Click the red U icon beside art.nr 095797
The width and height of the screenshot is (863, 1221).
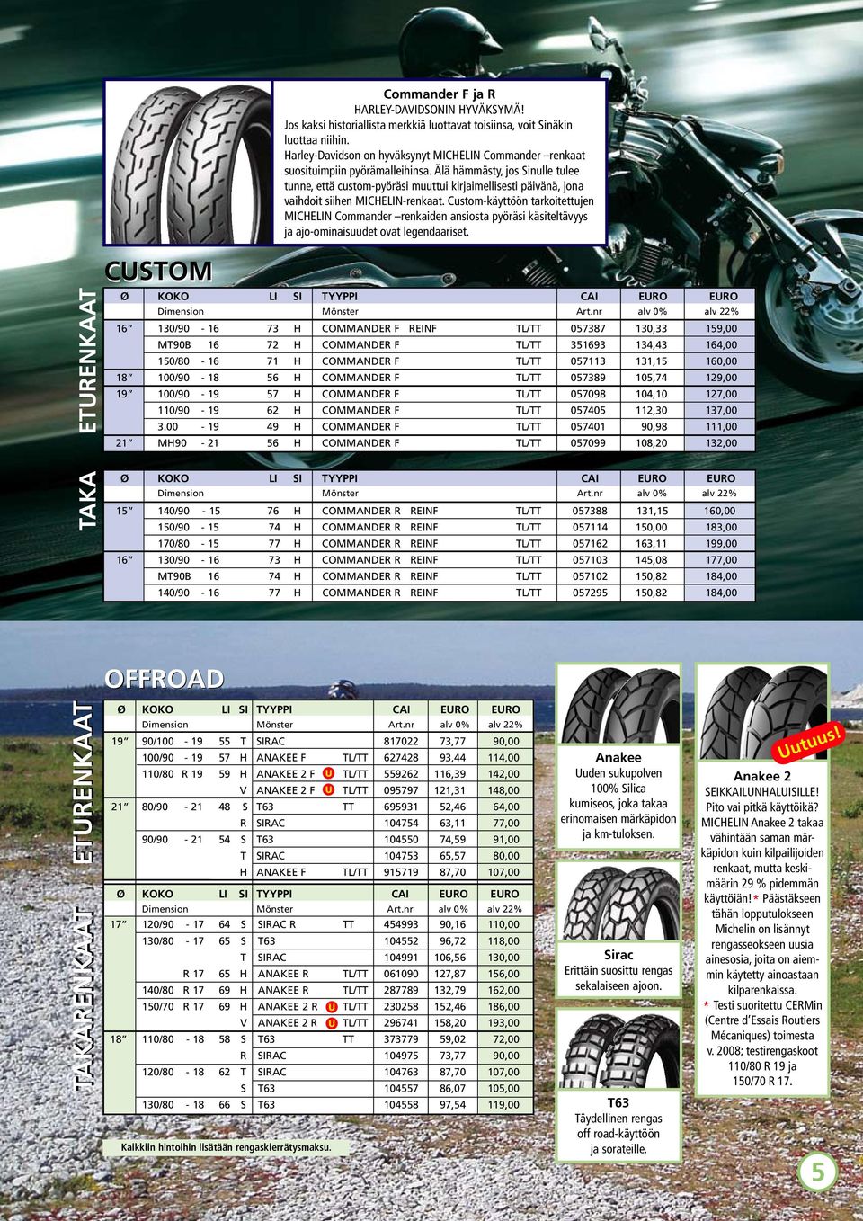329,789
